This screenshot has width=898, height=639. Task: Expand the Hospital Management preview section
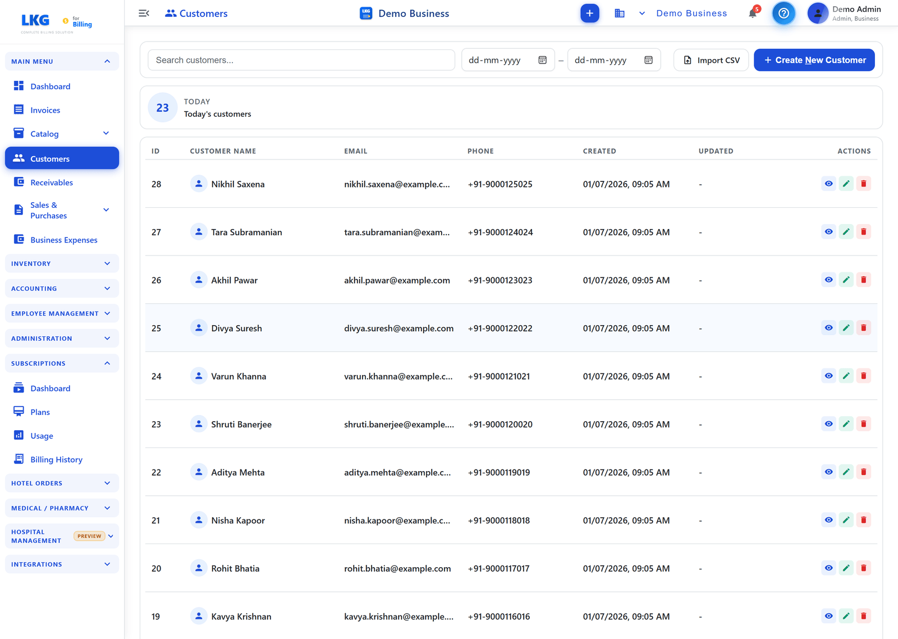pyautogui.click(x=62, y=536)
